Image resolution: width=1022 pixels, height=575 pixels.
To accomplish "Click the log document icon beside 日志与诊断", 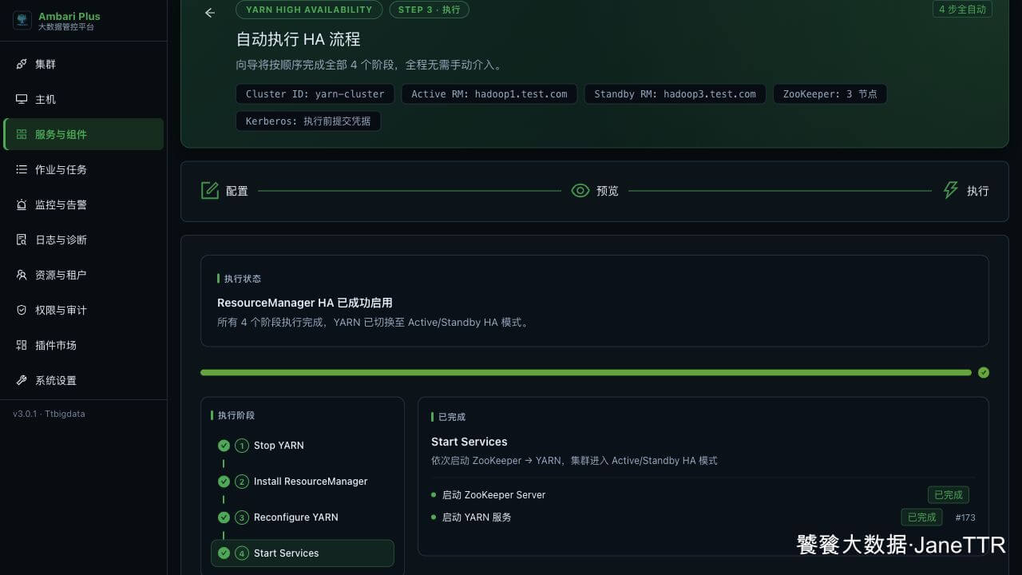I will pos(22,240).
